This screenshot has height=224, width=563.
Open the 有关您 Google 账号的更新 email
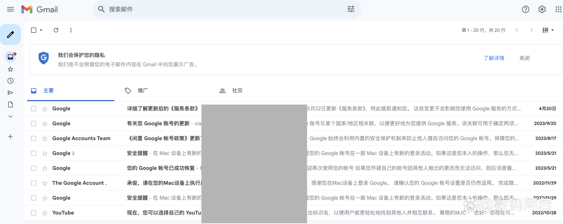293,124
